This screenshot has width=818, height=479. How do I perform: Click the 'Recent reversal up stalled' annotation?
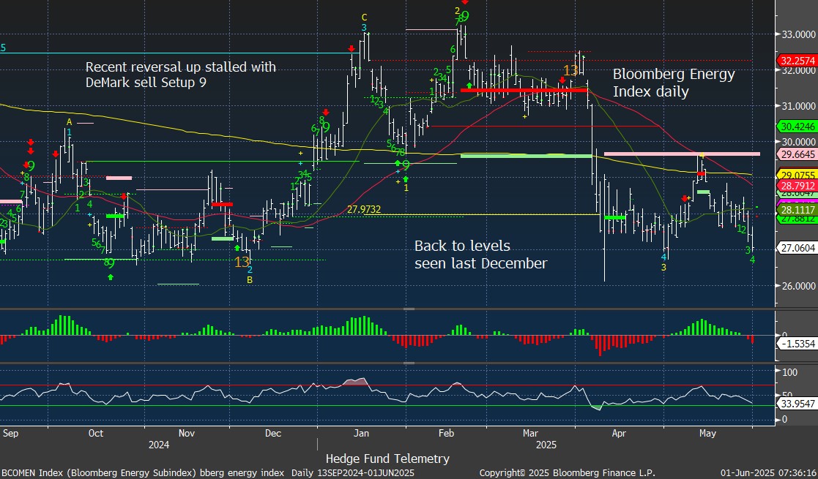tap(180, 75)
